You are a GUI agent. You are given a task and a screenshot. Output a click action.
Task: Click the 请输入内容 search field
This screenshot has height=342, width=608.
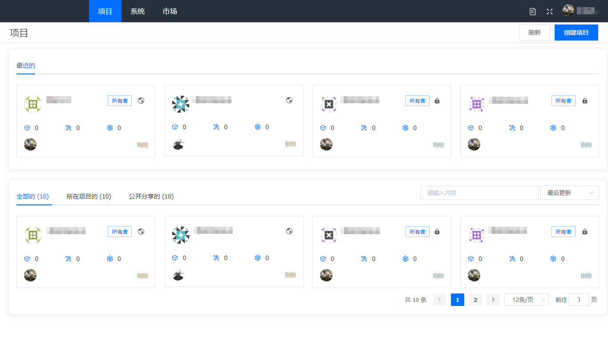(479, 193)
